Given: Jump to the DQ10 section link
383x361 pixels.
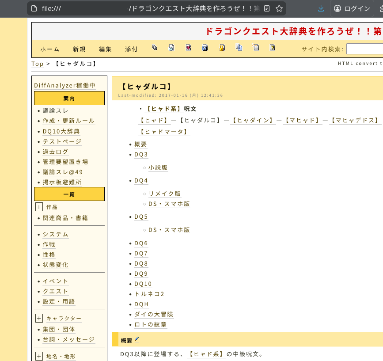Looking at the screenshot, I should click(x=143, y=284).
